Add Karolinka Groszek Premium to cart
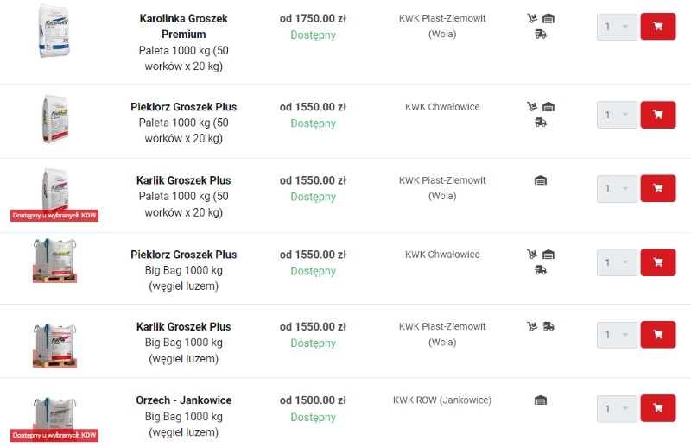Screen dimensions: 691x447 657,27
